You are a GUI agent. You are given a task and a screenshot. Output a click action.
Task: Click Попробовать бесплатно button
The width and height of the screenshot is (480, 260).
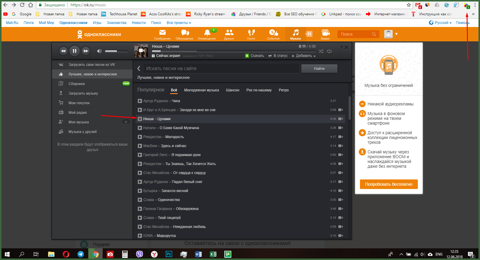pyautogui.click(x=389, y=184)
